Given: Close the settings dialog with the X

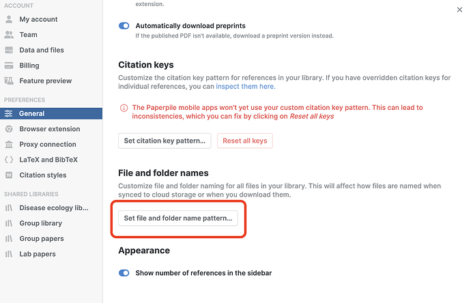Looking at the screenshot, I should pyautogui.click(x=459, y=10).
